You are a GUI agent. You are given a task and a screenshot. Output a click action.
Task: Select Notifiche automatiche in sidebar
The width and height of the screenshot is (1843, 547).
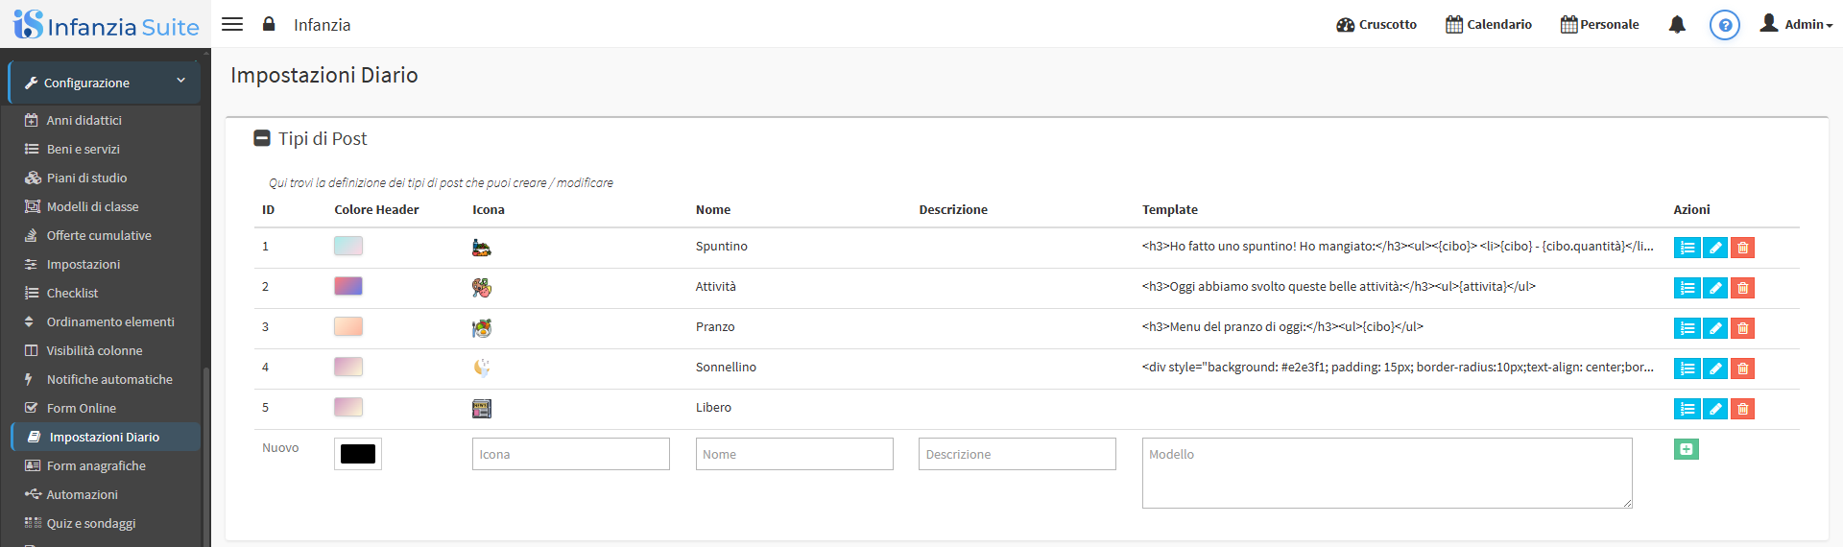[109, 379]
